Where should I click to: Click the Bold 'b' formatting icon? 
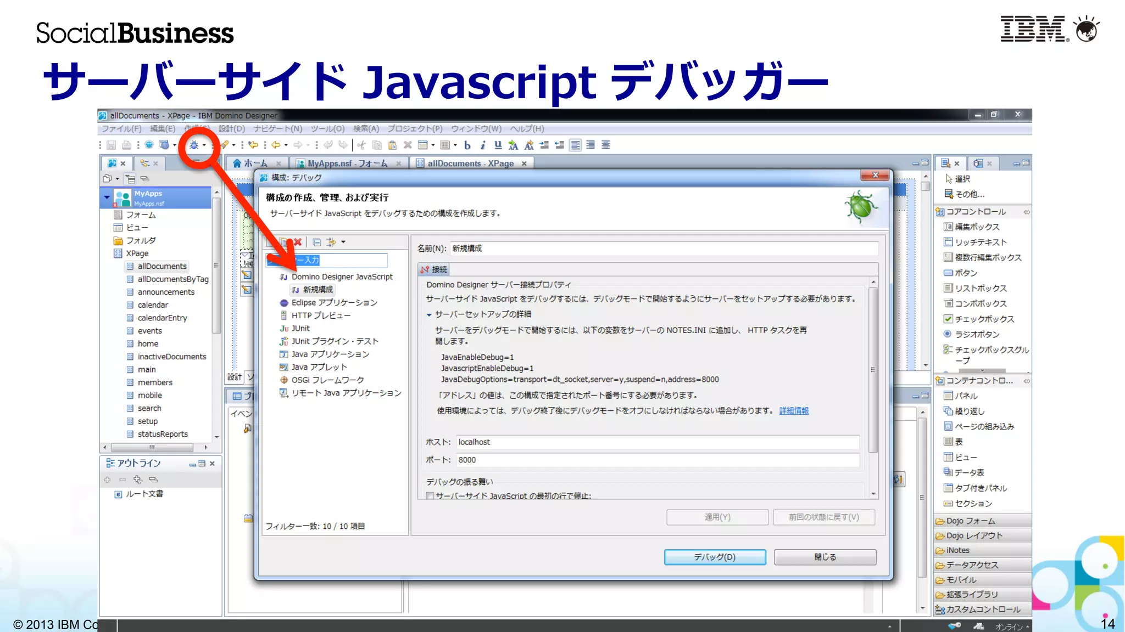click(467, 145)
